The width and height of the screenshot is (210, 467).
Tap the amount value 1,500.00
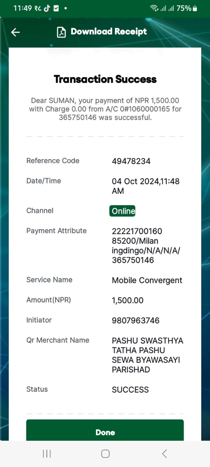click(x=128, y=301)
